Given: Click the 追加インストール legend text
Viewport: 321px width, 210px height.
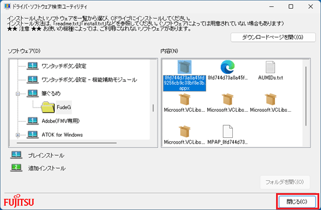Looking at the screenshot, I should (47, 168).
